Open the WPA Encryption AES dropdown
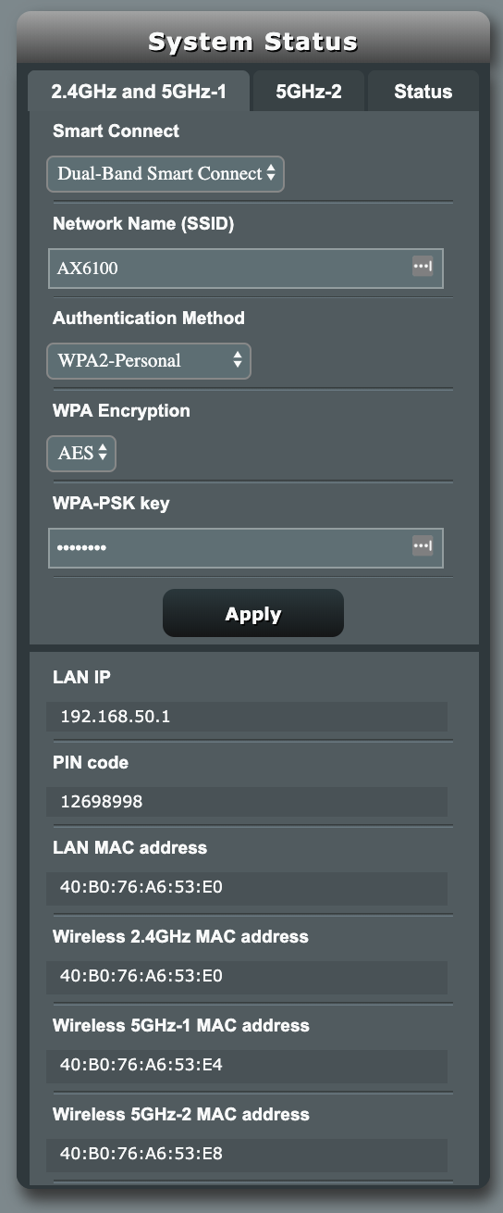The height and width of the screenshot is (1213, 503). [x=81, y=453]
